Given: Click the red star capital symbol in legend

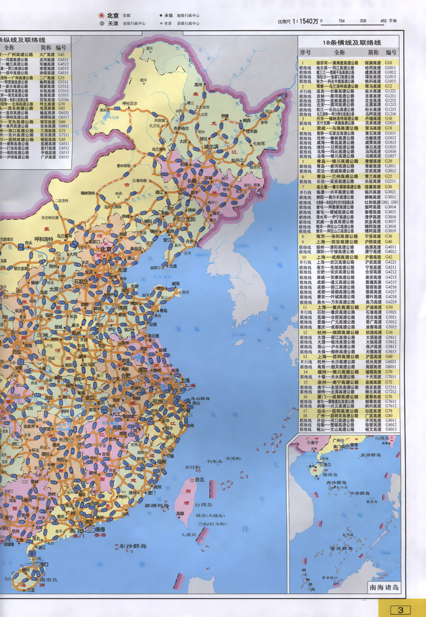Looking at the screenshot, I should 102,16.
